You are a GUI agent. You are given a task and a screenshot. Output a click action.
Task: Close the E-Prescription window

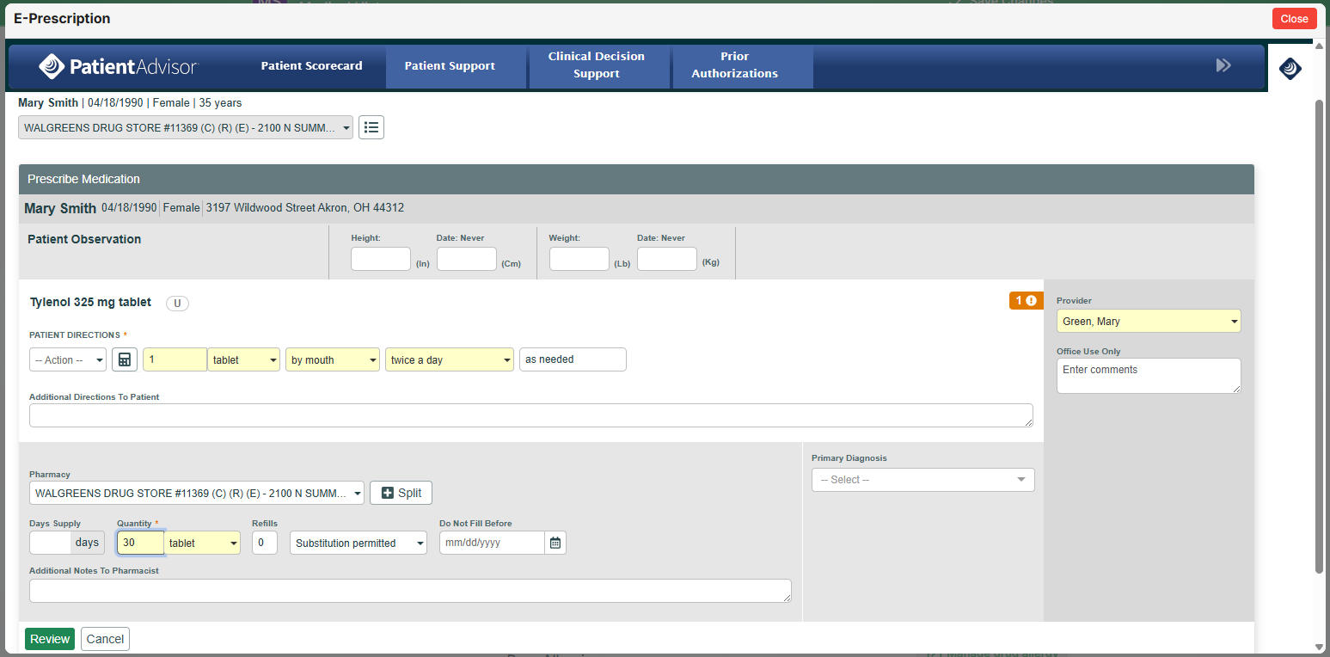pyautogui.click(x=1294, y=17)
